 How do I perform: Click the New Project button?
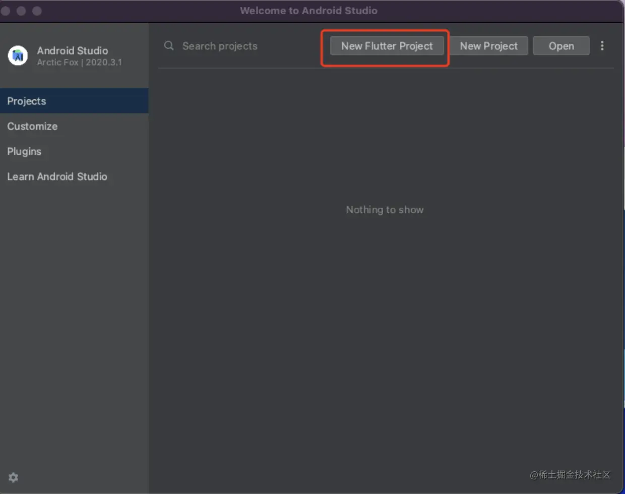point(488,46)
